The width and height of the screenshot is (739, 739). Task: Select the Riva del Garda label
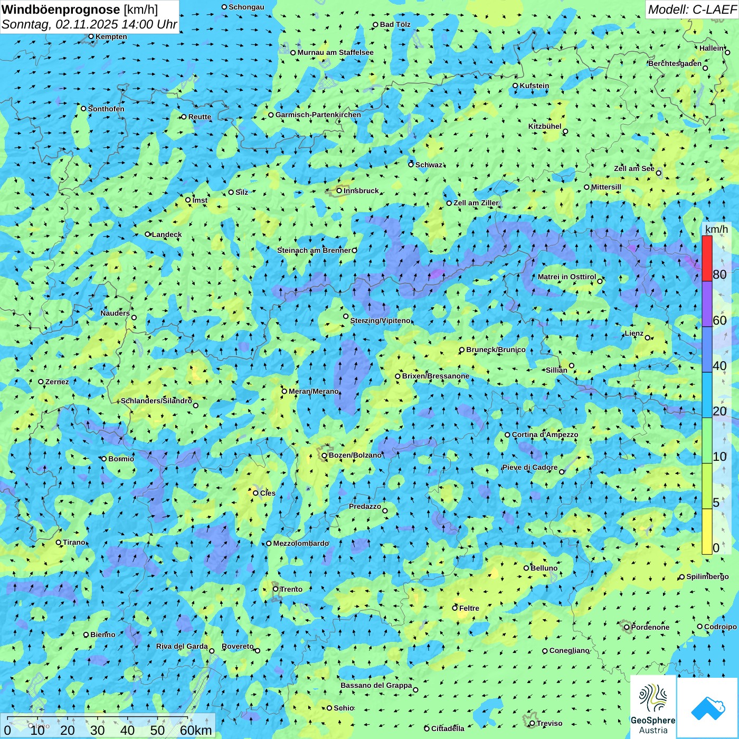182,646
